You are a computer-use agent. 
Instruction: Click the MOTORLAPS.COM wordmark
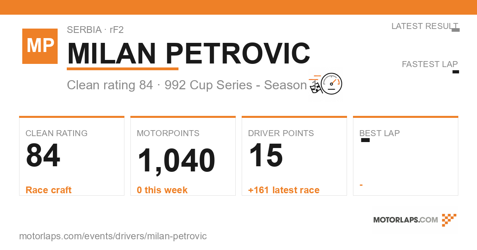[x=405, y=220]
